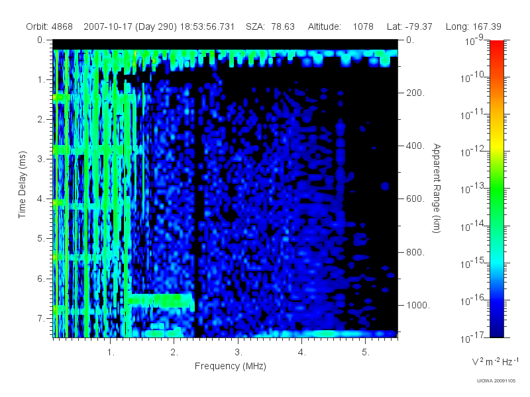Click the 'Orbit: 4868' header text
Screen dimensions: 530x397
click(49, 26)
